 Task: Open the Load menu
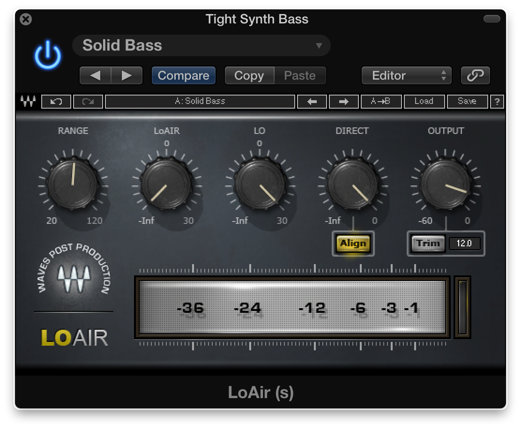pos(424,102)
